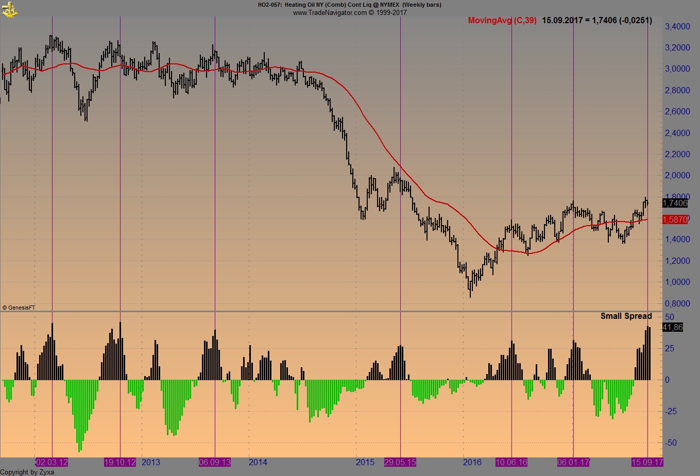Expand the 19.10.12 date marker

[119, 463]
